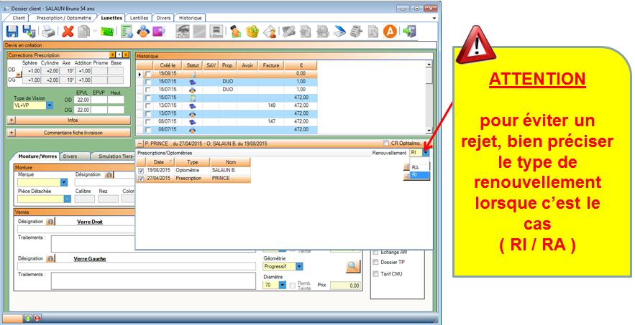
Task: Switch to the Lentilles tab
Action: tap(137, 17)
